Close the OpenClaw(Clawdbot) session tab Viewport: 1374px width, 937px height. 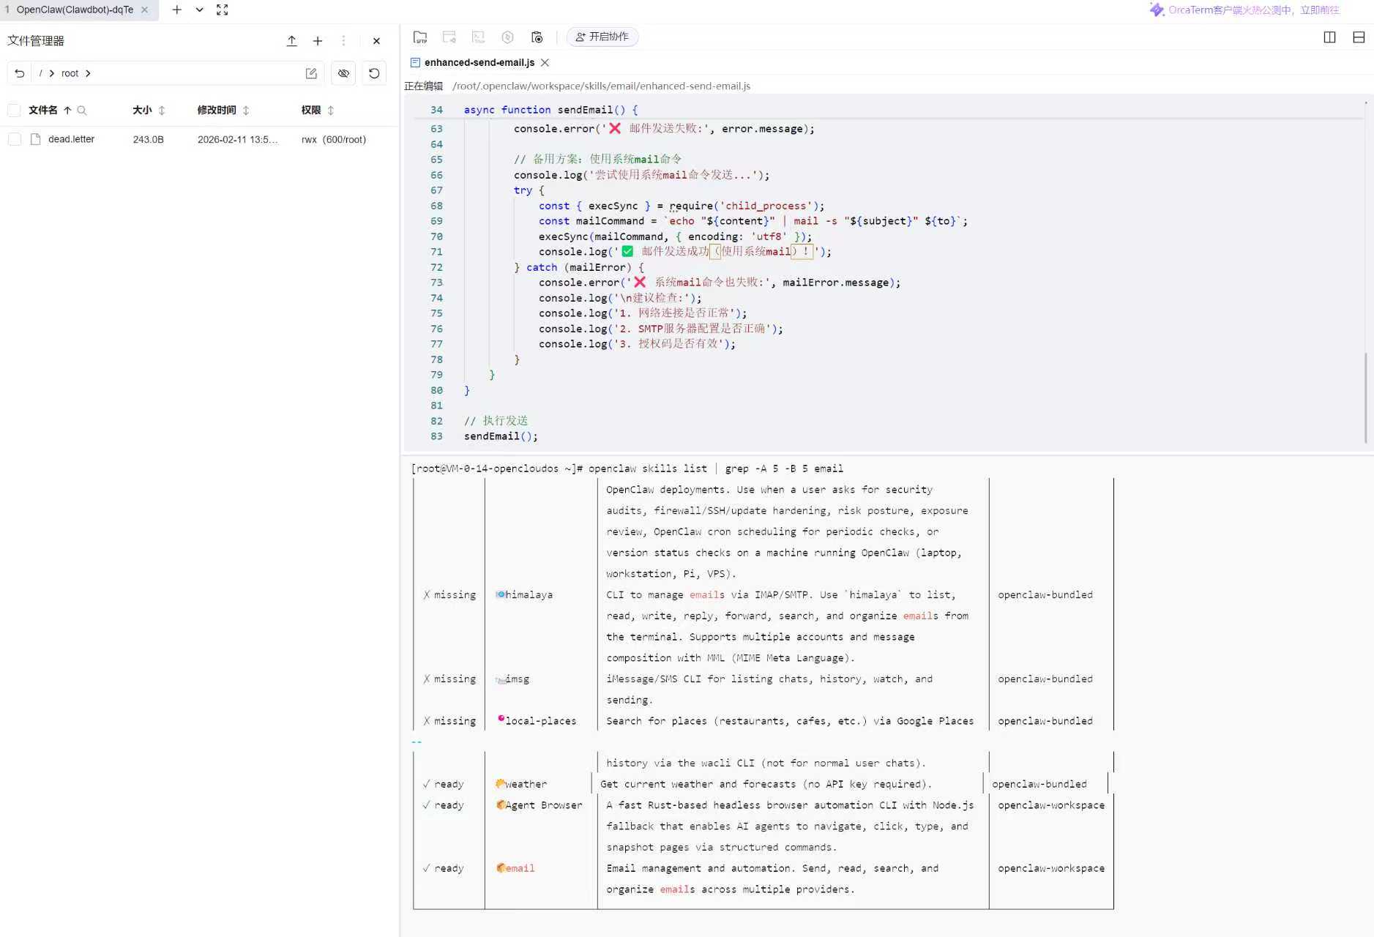[145, 10]
